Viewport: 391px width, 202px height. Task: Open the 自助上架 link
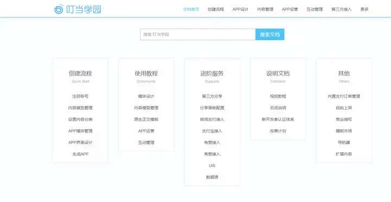[344, 108]
